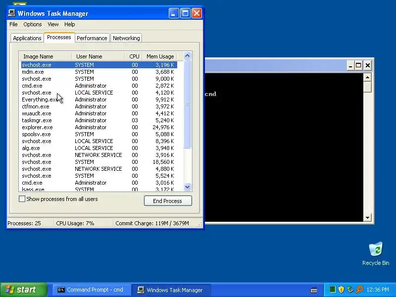
Task: Open the Options menu
Action: pyautogui.click(x=33, y=24)
